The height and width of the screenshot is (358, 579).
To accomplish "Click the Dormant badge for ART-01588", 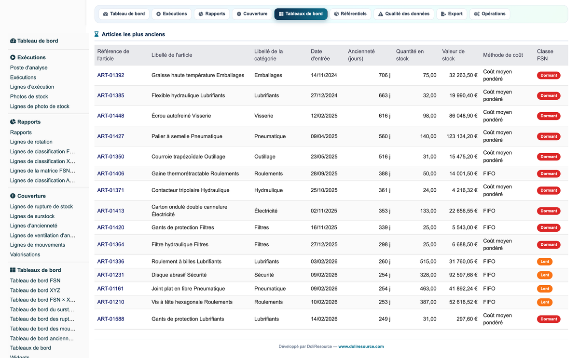I will (x=549, y=319).
